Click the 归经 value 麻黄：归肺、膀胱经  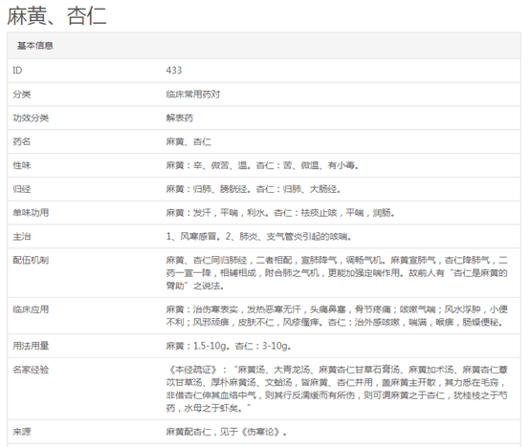[254, 189]
